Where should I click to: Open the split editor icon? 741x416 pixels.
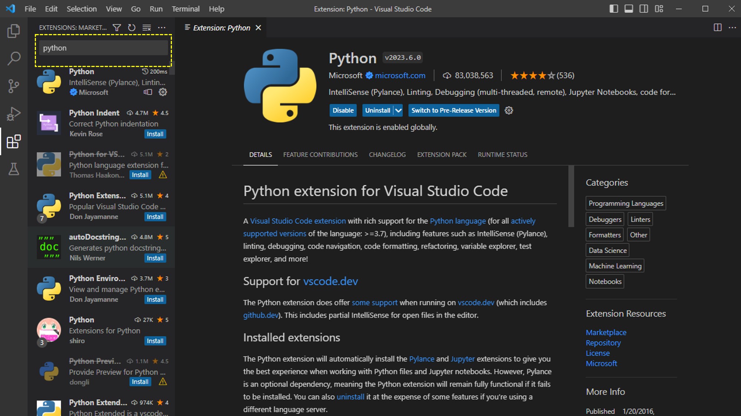pos(718,27)
